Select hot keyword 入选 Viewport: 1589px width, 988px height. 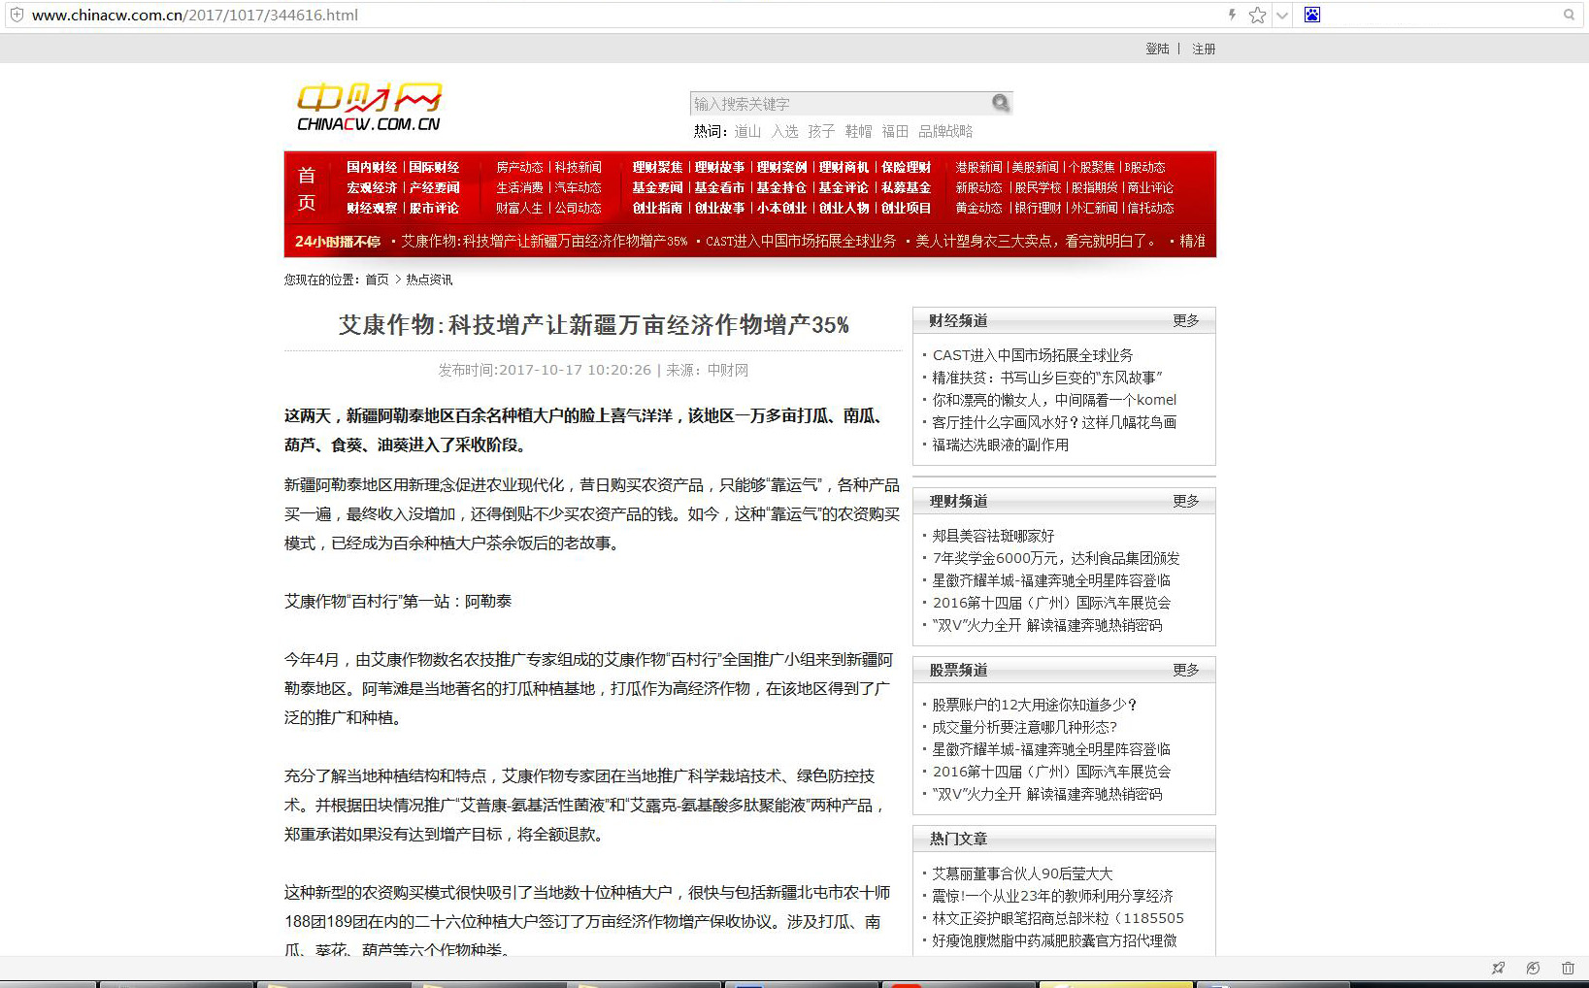pyautogui.click(x=784, y=131)
